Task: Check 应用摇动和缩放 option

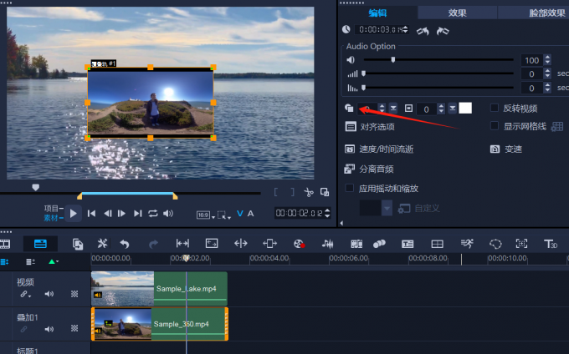Action: pyautogui.click(x=350, y=188)
